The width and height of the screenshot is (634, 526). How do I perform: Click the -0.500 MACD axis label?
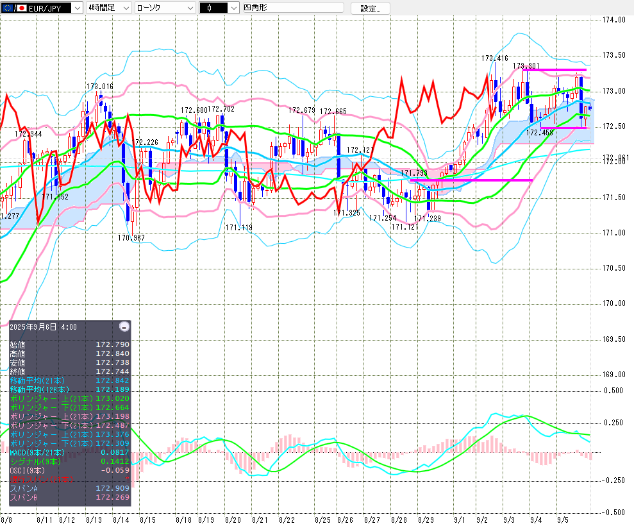[613, 513]
